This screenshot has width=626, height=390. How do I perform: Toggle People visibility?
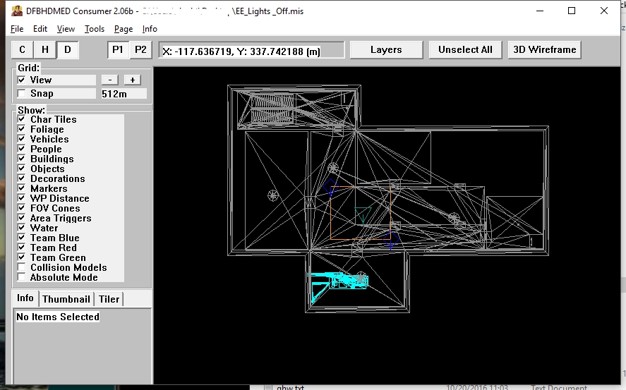22,148
